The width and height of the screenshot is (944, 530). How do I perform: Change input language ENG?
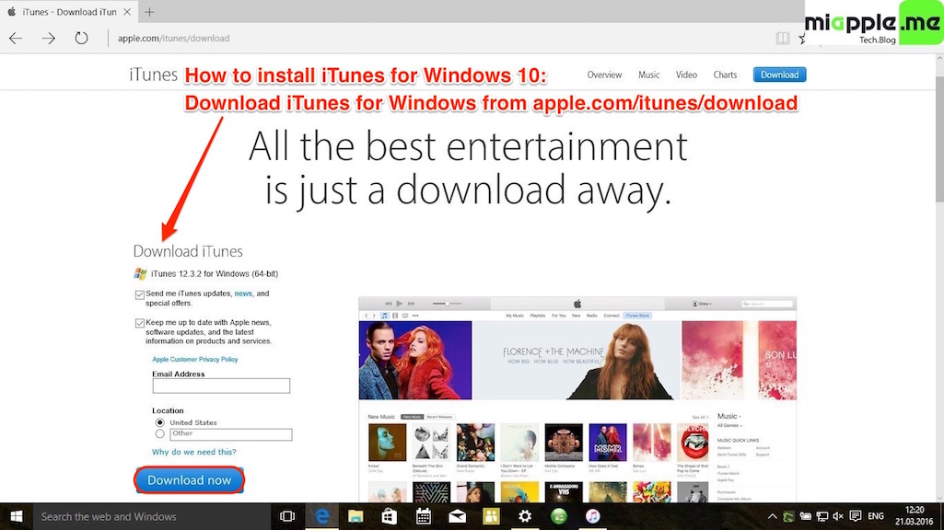pos(876,516)
